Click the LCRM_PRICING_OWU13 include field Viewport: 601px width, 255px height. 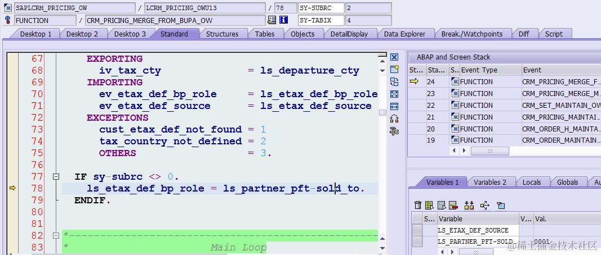coord(204,8)
